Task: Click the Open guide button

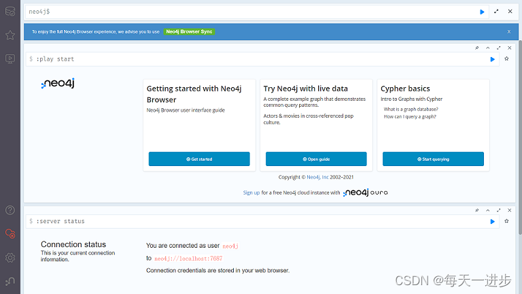Action: [316, 159]
